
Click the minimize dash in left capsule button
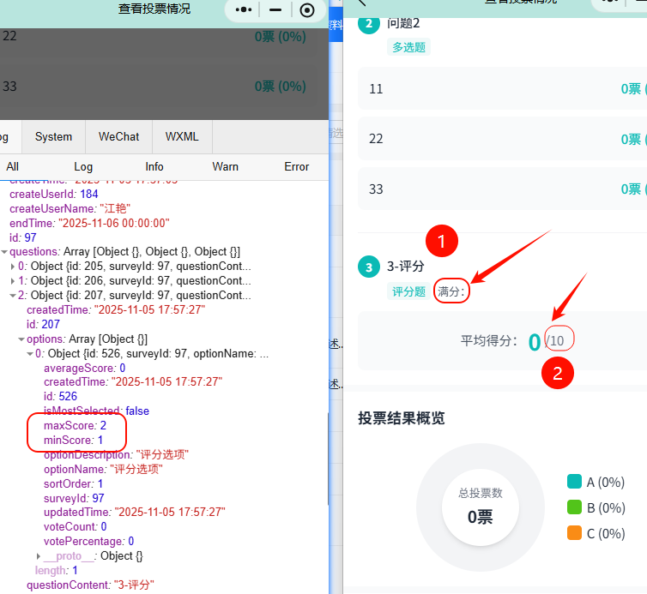tap(275, 10)
